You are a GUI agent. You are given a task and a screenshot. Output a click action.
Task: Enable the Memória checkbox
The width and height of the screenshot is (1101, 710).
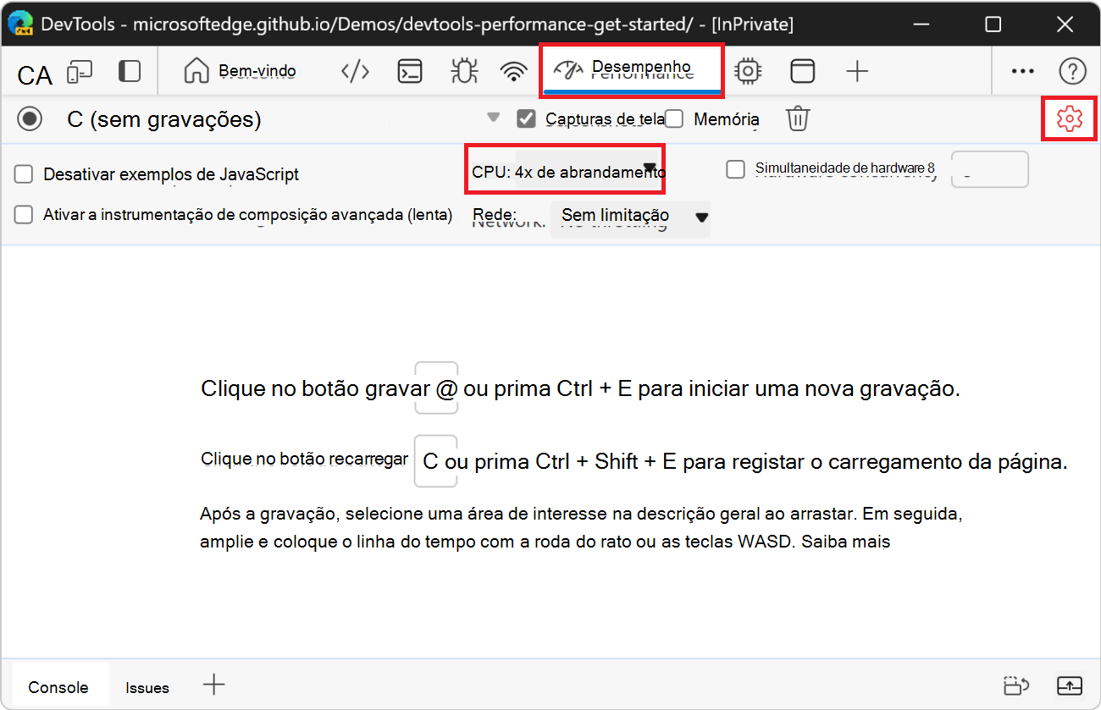673,118
